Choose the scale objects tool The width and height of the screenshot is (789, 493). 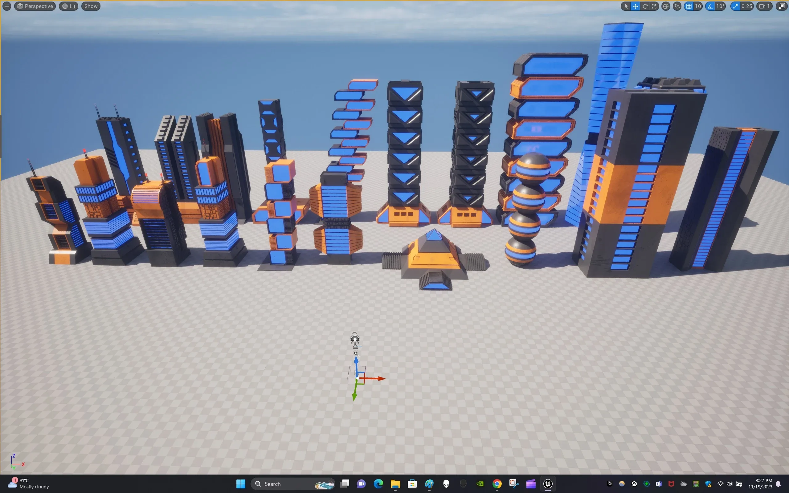pos(654,6)
